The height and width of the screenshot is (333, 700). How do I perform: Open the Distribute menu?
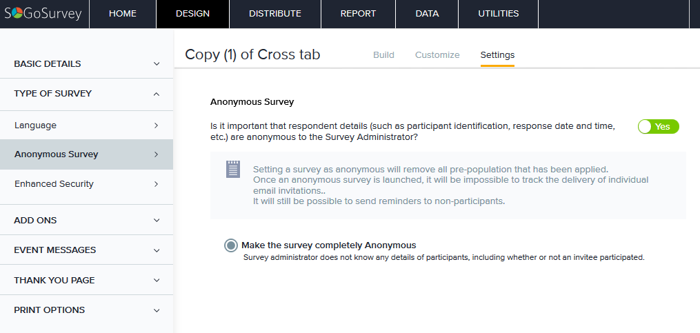274,14
